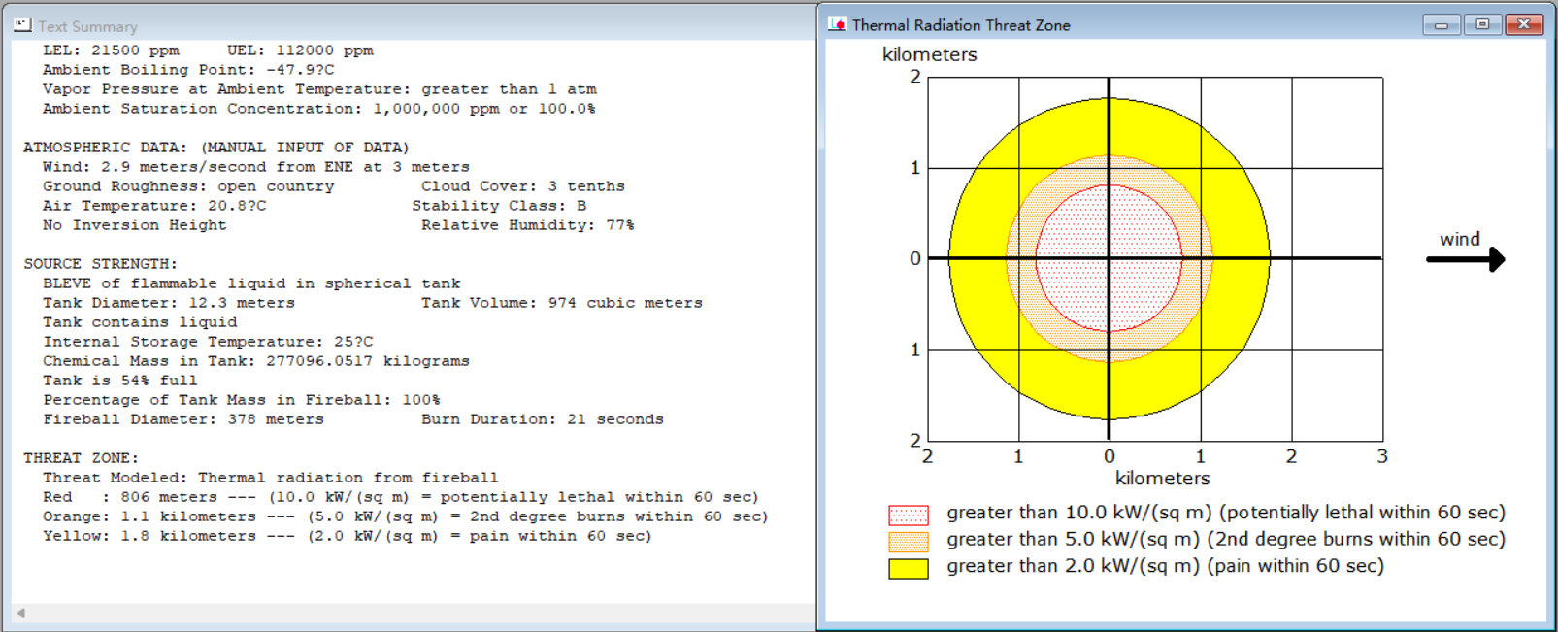
Task: Click the 'THREAT ZONE' heading
Action: coord(82,458)
